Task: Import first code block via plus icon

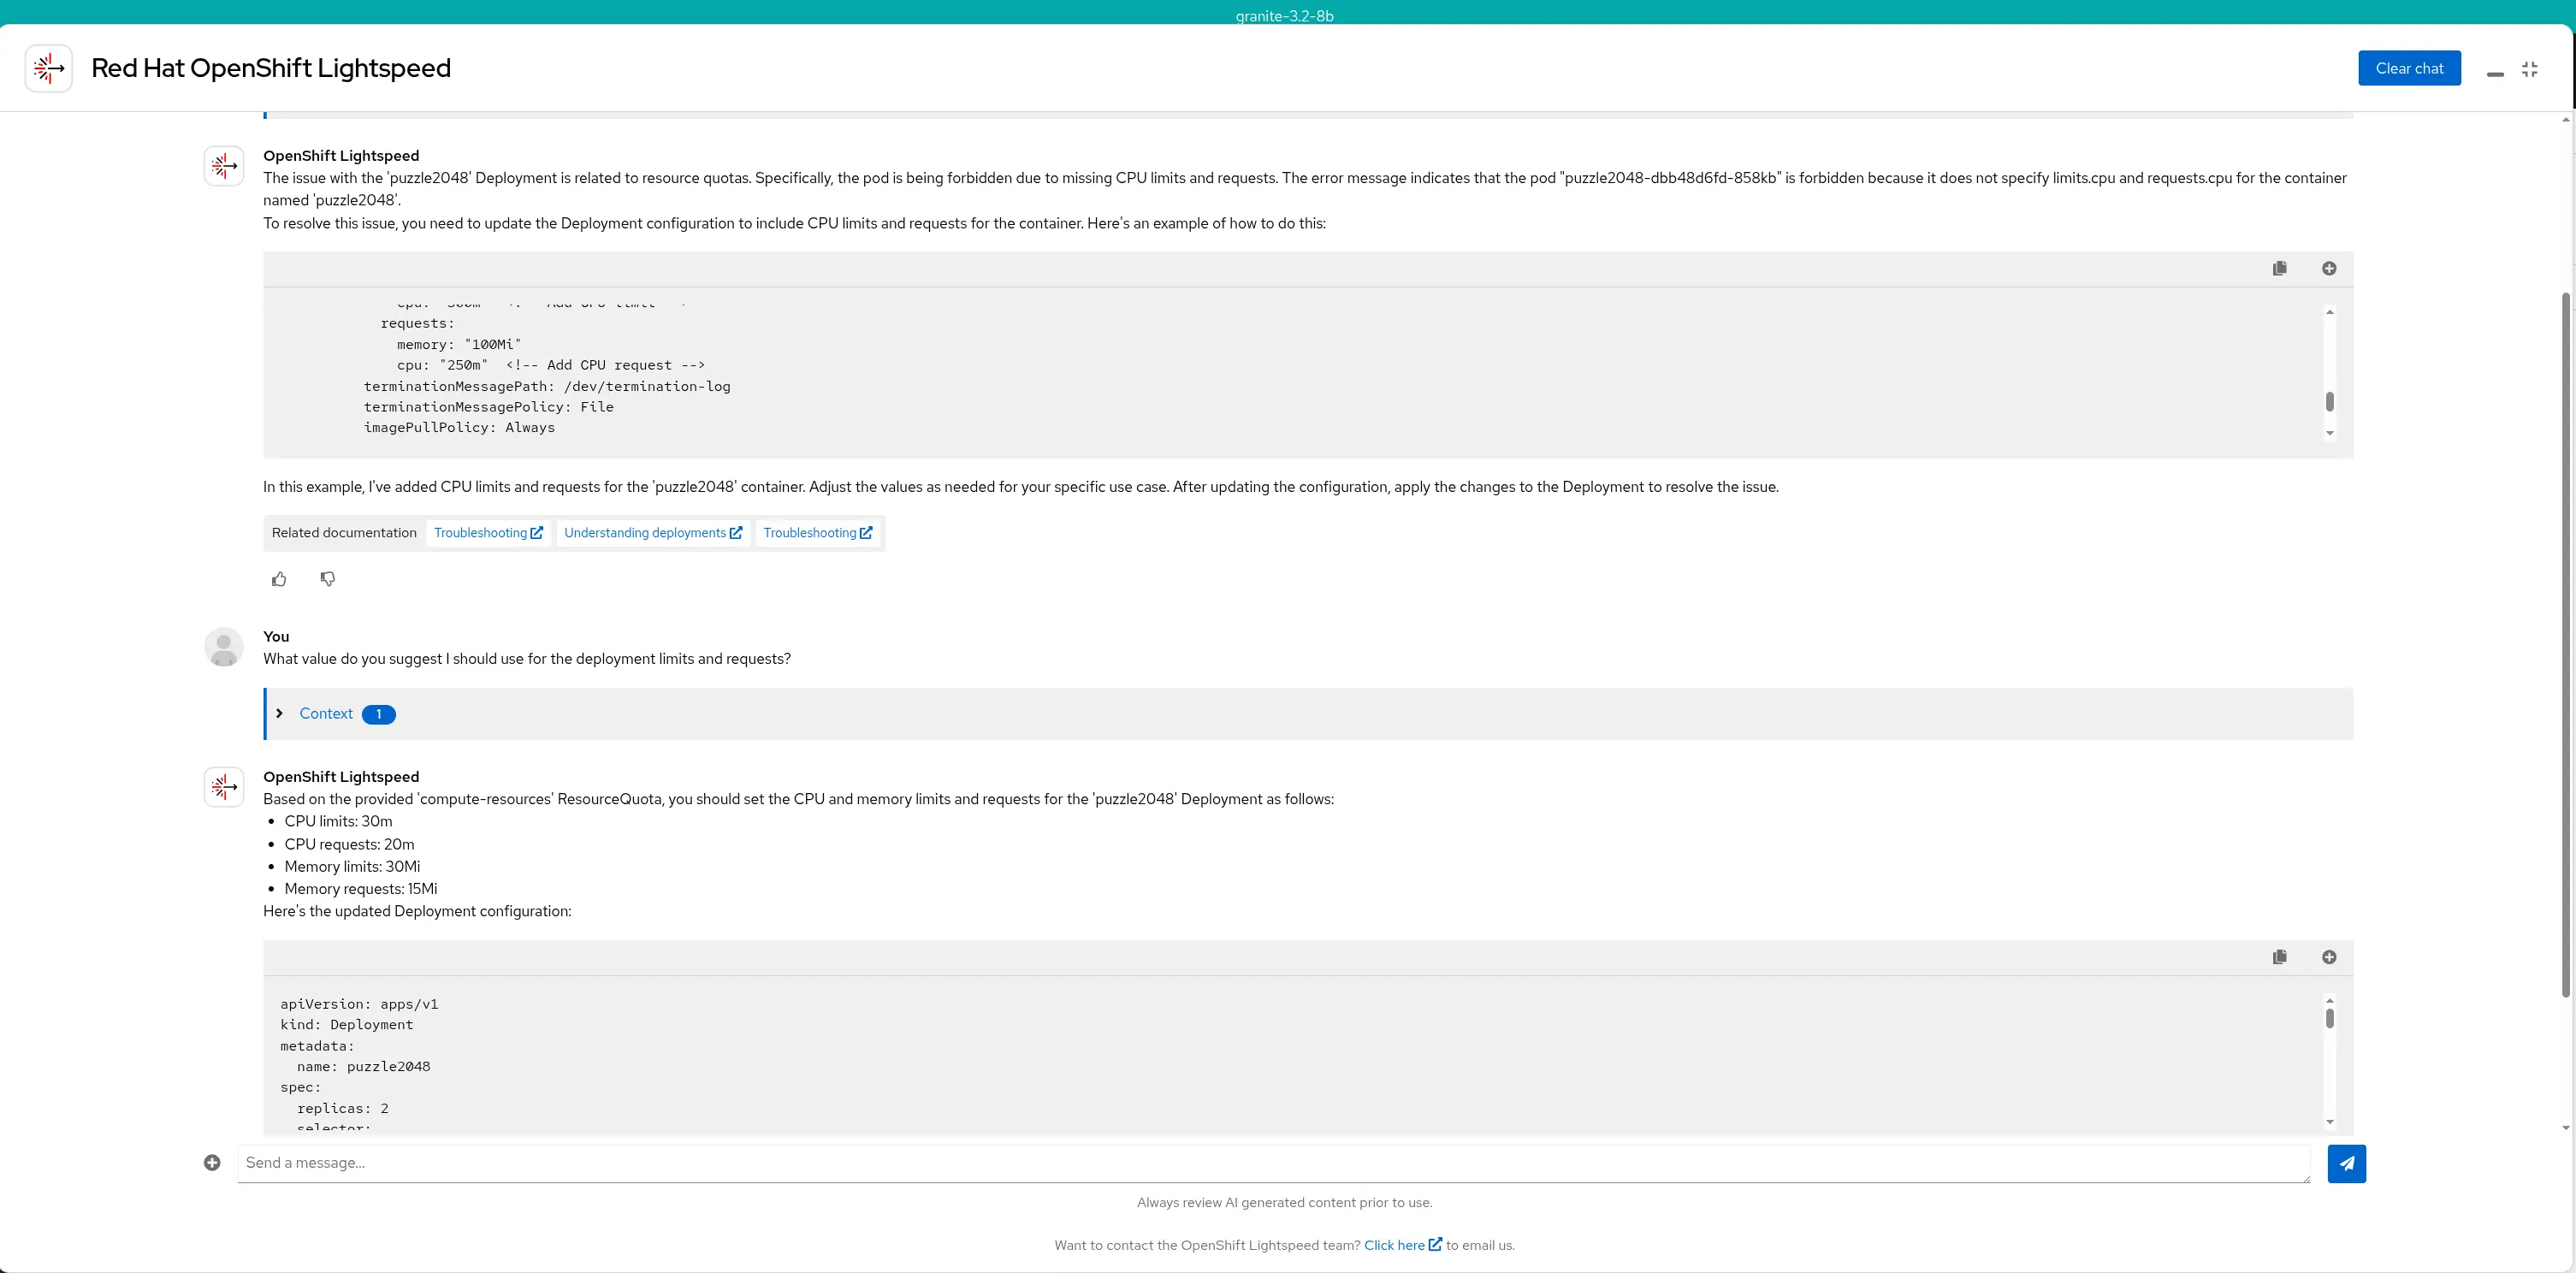Action: pos(2329,268)
